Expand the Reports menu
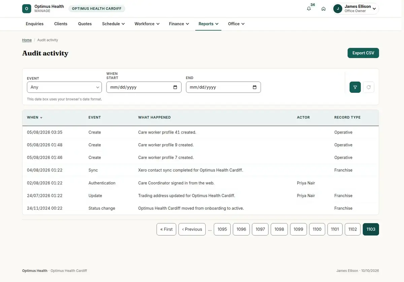 [208, 24]
